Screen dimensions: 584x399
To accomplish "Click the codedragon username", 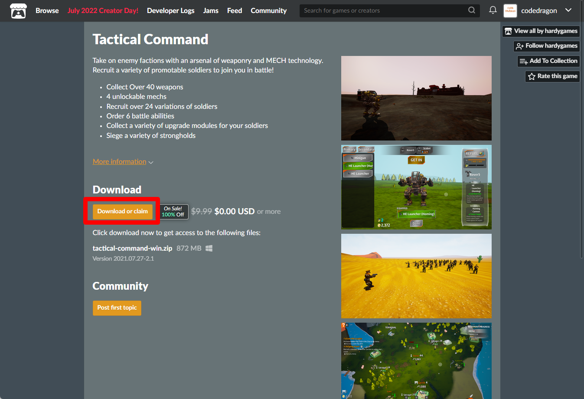I will point(539,10).
